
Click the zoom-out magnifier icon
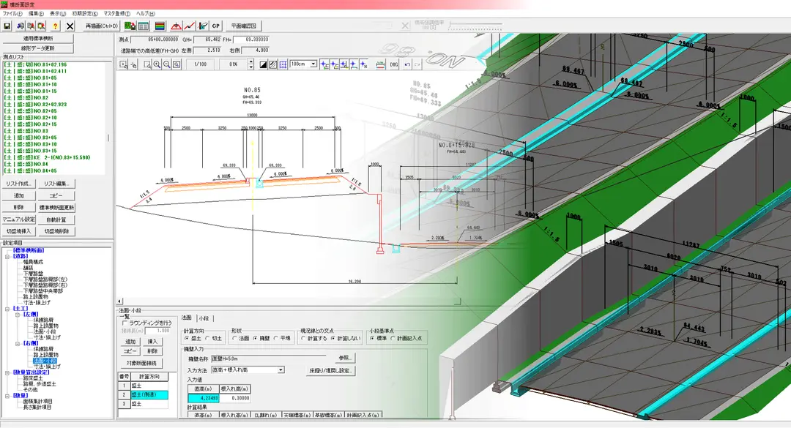[166, 64]
